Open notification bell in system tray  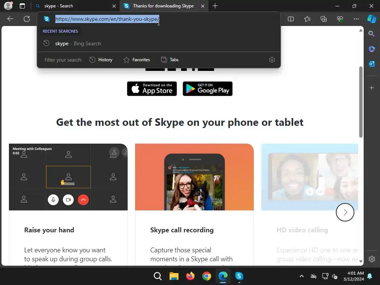click(x=370, y=276)
